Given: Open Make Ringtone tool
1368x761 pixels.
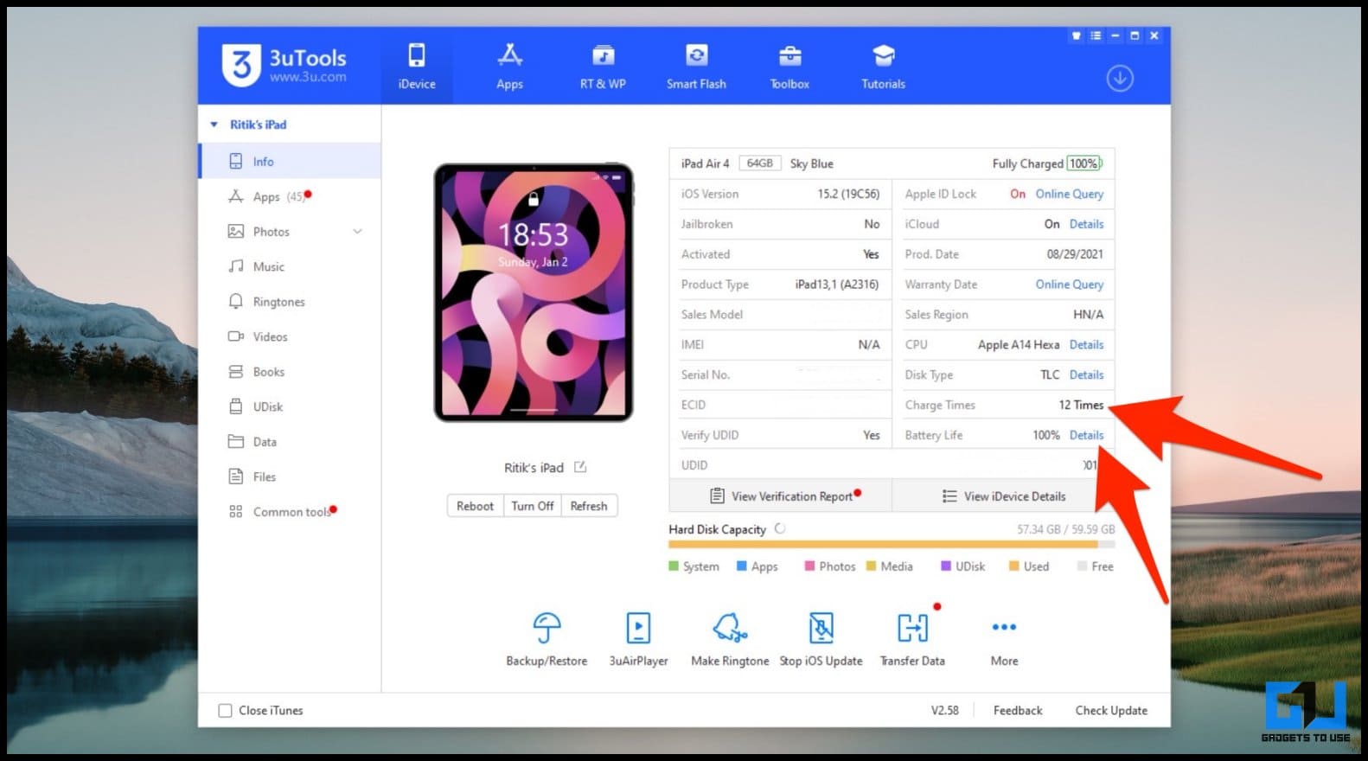Looking at the screenshot, I should (x=730, y=640).
